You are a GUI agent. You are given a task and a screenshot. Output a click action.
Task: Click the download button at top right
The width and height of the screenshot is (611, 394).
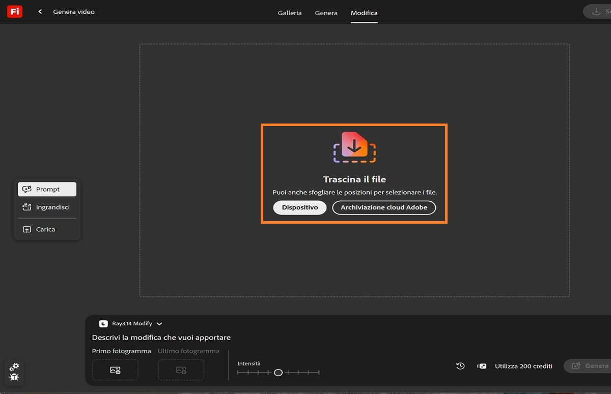pyautogui.click(x=598, y=12)
